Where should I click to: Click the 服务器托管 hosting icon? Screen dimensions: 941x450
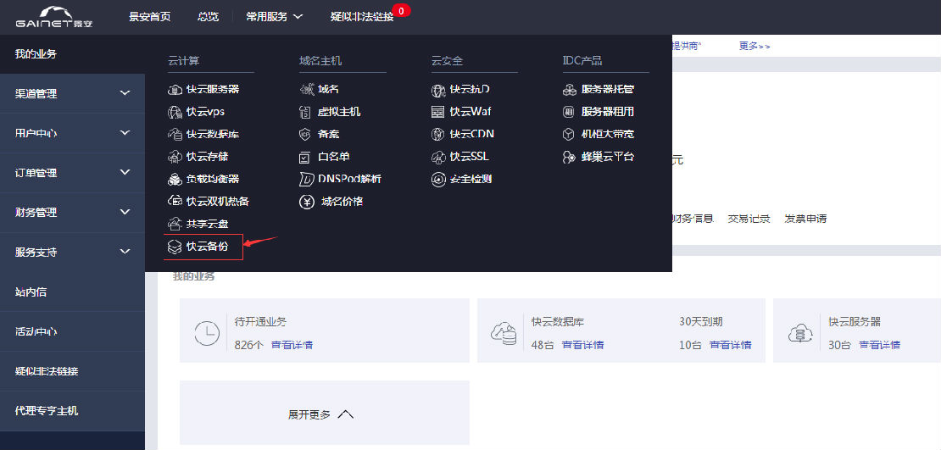tap(570, 89)
